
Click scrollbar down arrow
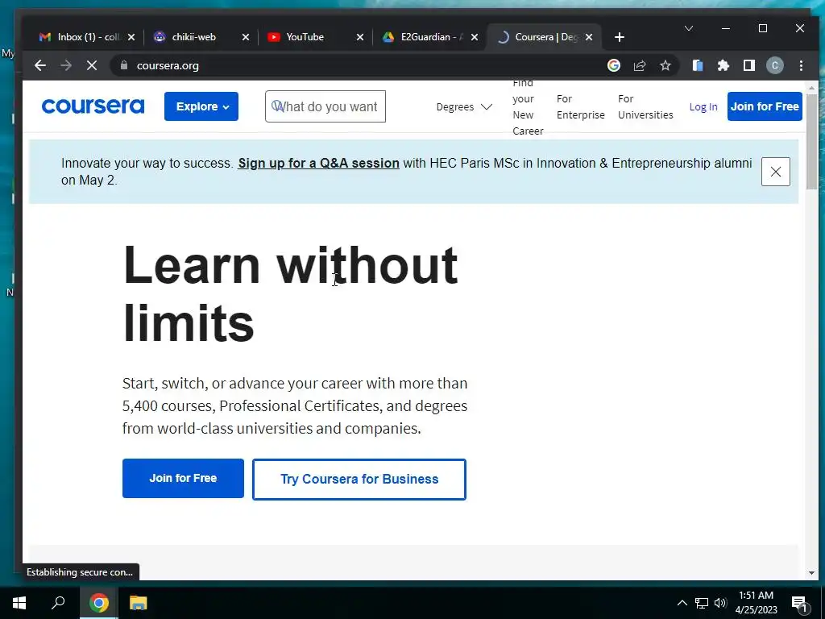[x=810, y=573]
